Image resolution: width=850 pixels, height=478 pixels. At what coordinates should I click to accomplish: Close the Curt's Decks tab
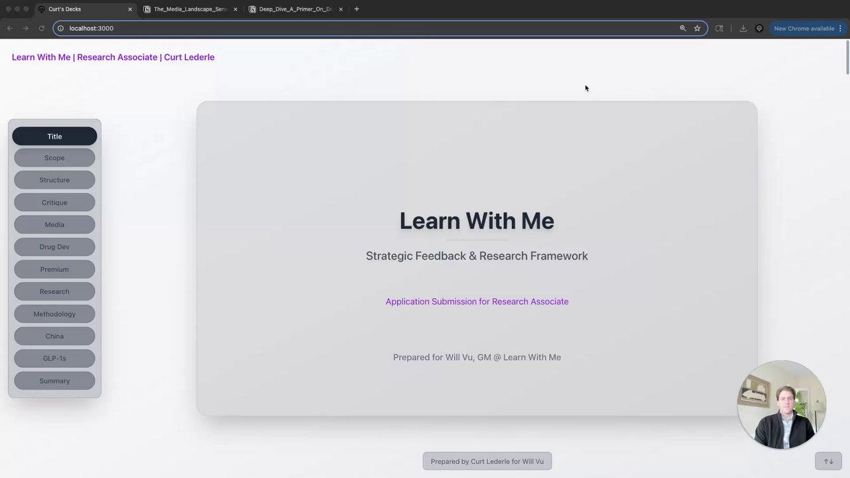[130, 9]
